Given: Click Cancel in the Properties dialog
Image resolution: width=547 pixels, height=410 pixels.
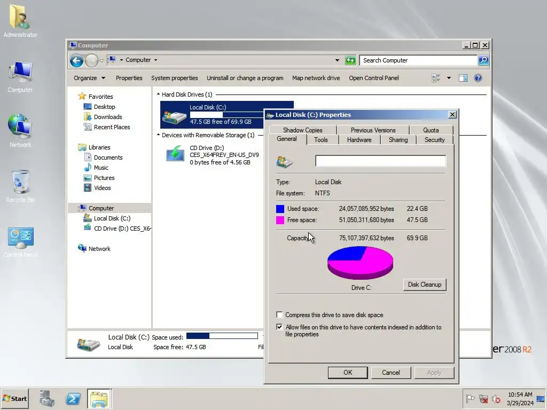Looking at the screenshot, I should 390,372.
